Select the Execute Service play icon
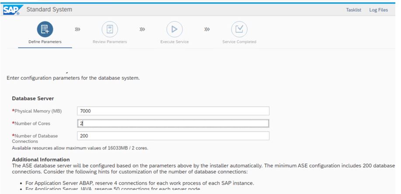 [174, 29]
